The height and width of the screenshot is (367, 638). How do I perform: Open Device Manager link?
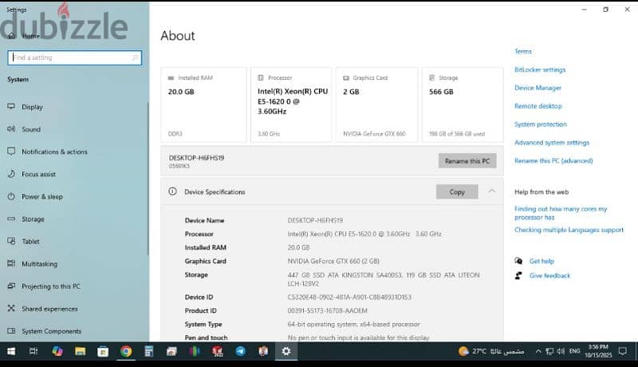click(x=538, y=88)
